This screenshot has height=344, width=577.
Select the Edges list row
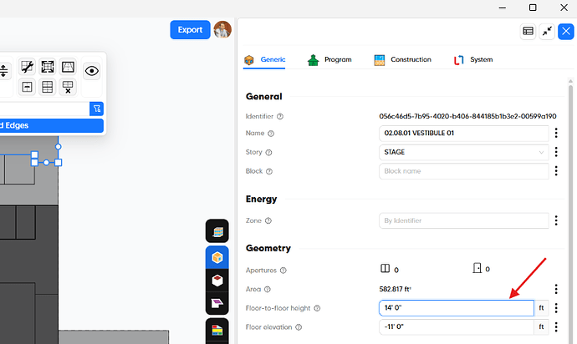pyautogui.click(x=52, y=125)
